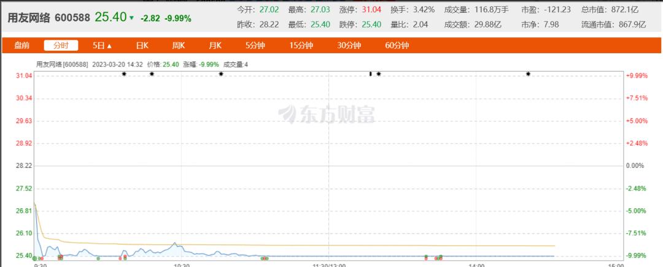Image resolution: width=663 pixels, height=267 pixels.
Task: Click the 今开 value 27.02
Action: 269,9
